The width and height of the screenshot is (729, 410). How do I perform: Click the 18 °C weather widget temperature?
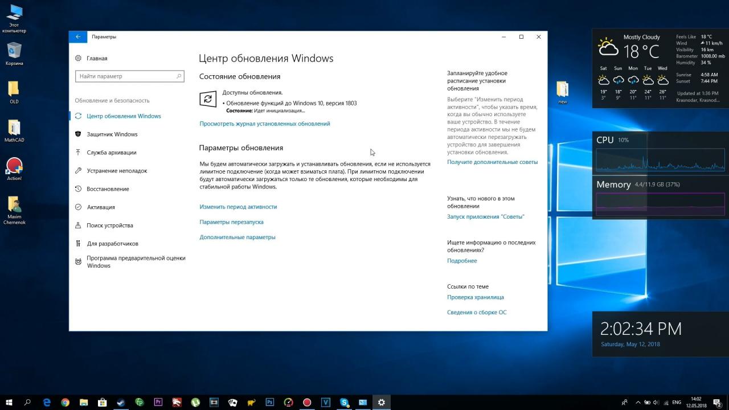click(641, 52)
